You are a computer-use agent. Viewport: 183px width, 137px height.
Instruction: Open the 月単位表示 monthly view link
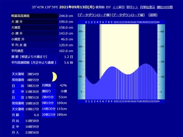148,7
